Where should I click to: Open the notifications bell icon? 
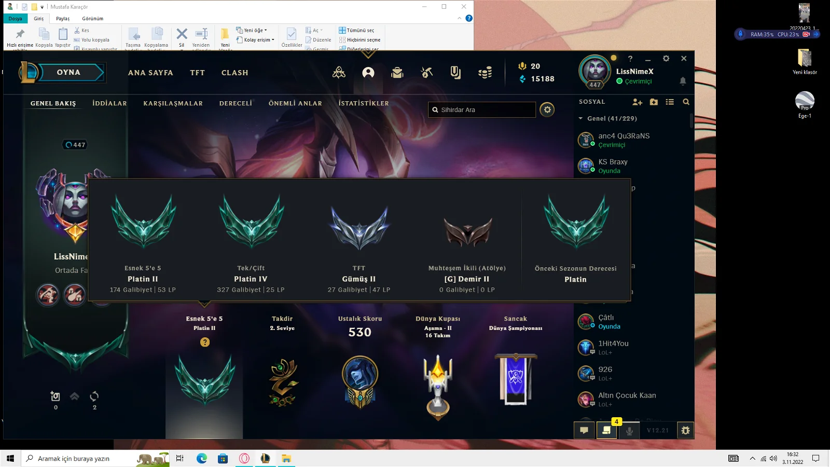683,81
